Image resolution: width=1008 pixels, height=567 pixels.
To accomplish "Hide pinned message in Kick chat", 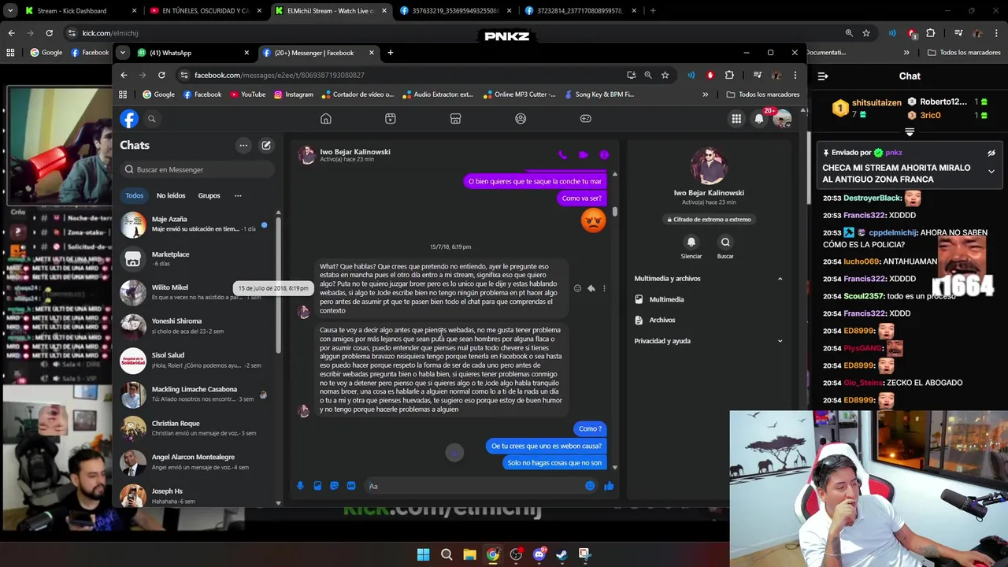I will click(x=991, y=153).
